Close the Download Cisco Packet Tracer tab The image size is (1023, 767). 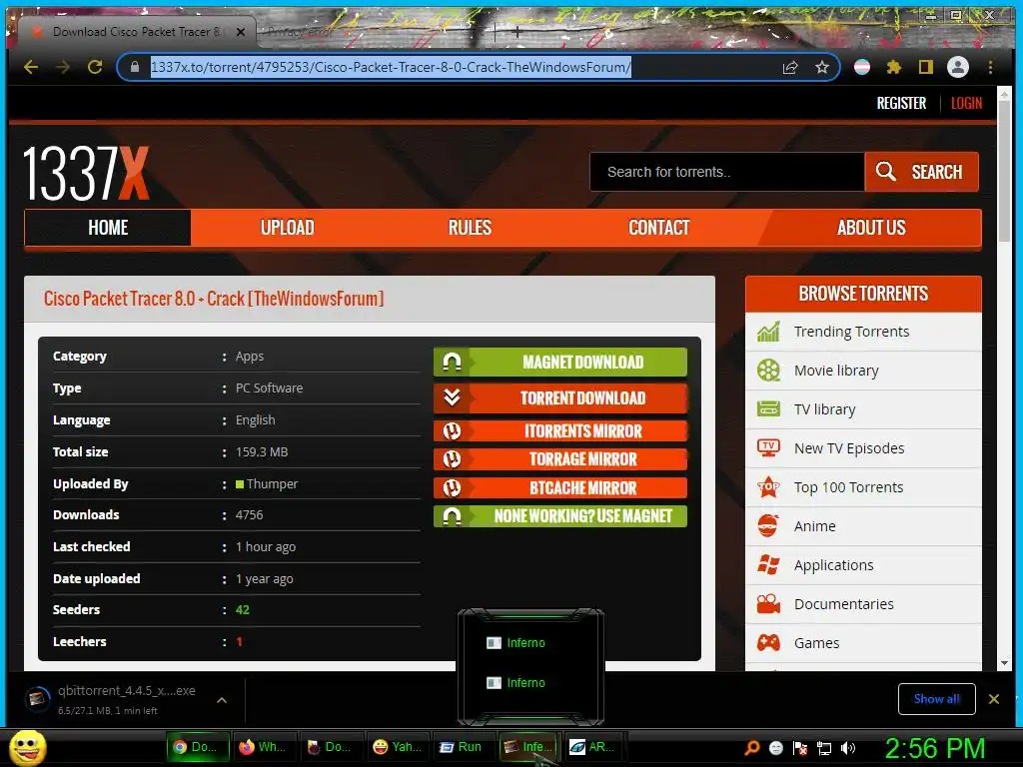[241, 31]
